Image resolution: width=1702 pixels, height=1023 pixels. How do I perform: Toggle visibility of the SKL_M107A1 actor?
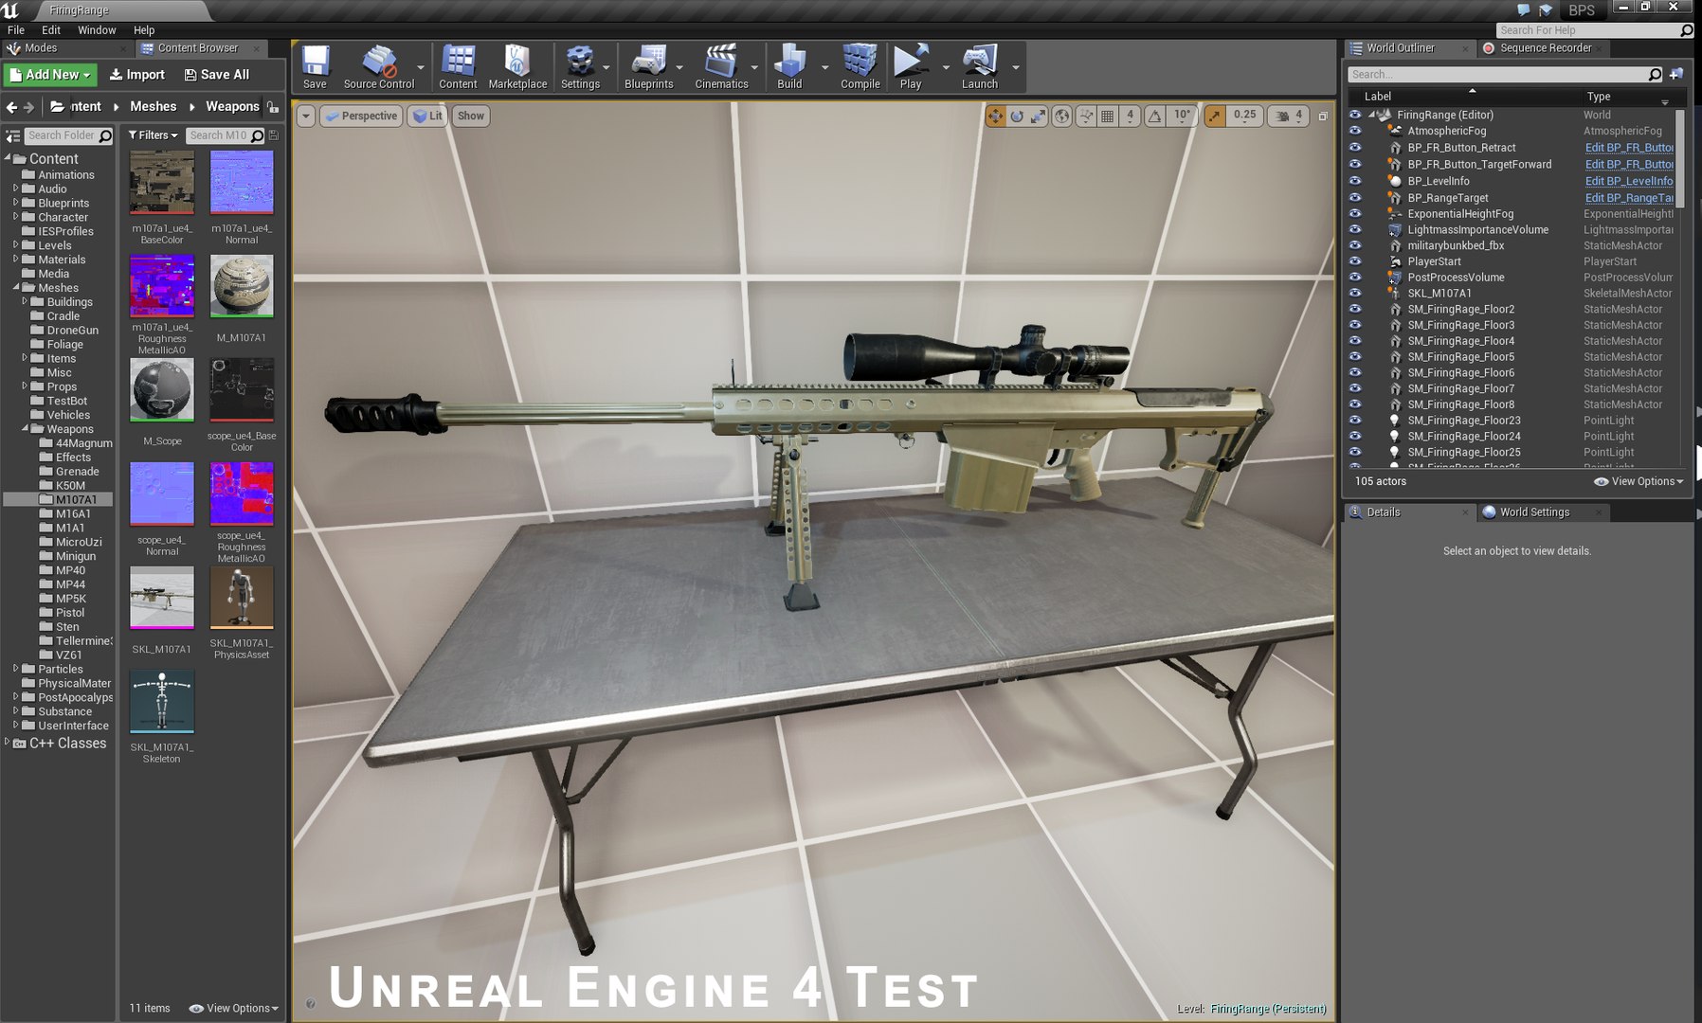pyautogui.click(x=1355, y=294)
